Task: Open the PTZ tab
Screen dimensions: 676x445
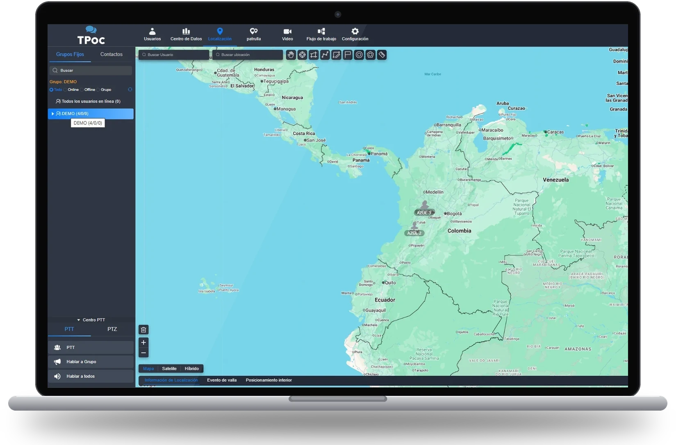Action: click(x=112, y=329)
